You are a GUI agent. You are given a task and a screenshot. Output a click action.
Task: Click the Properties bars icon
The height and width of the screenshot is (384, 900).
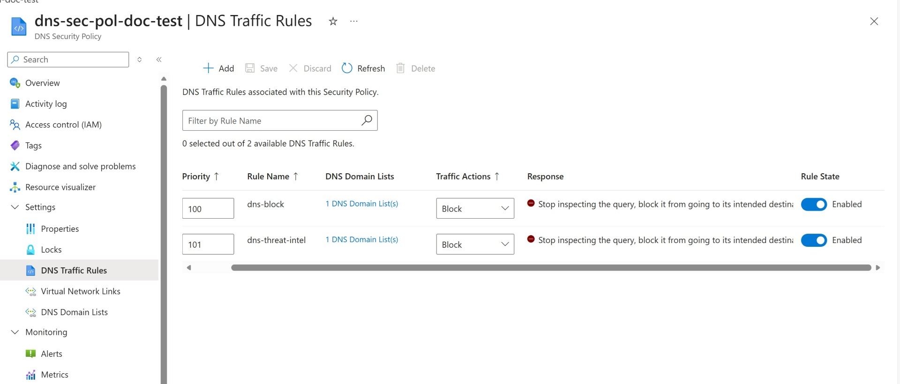pos(30,229)
